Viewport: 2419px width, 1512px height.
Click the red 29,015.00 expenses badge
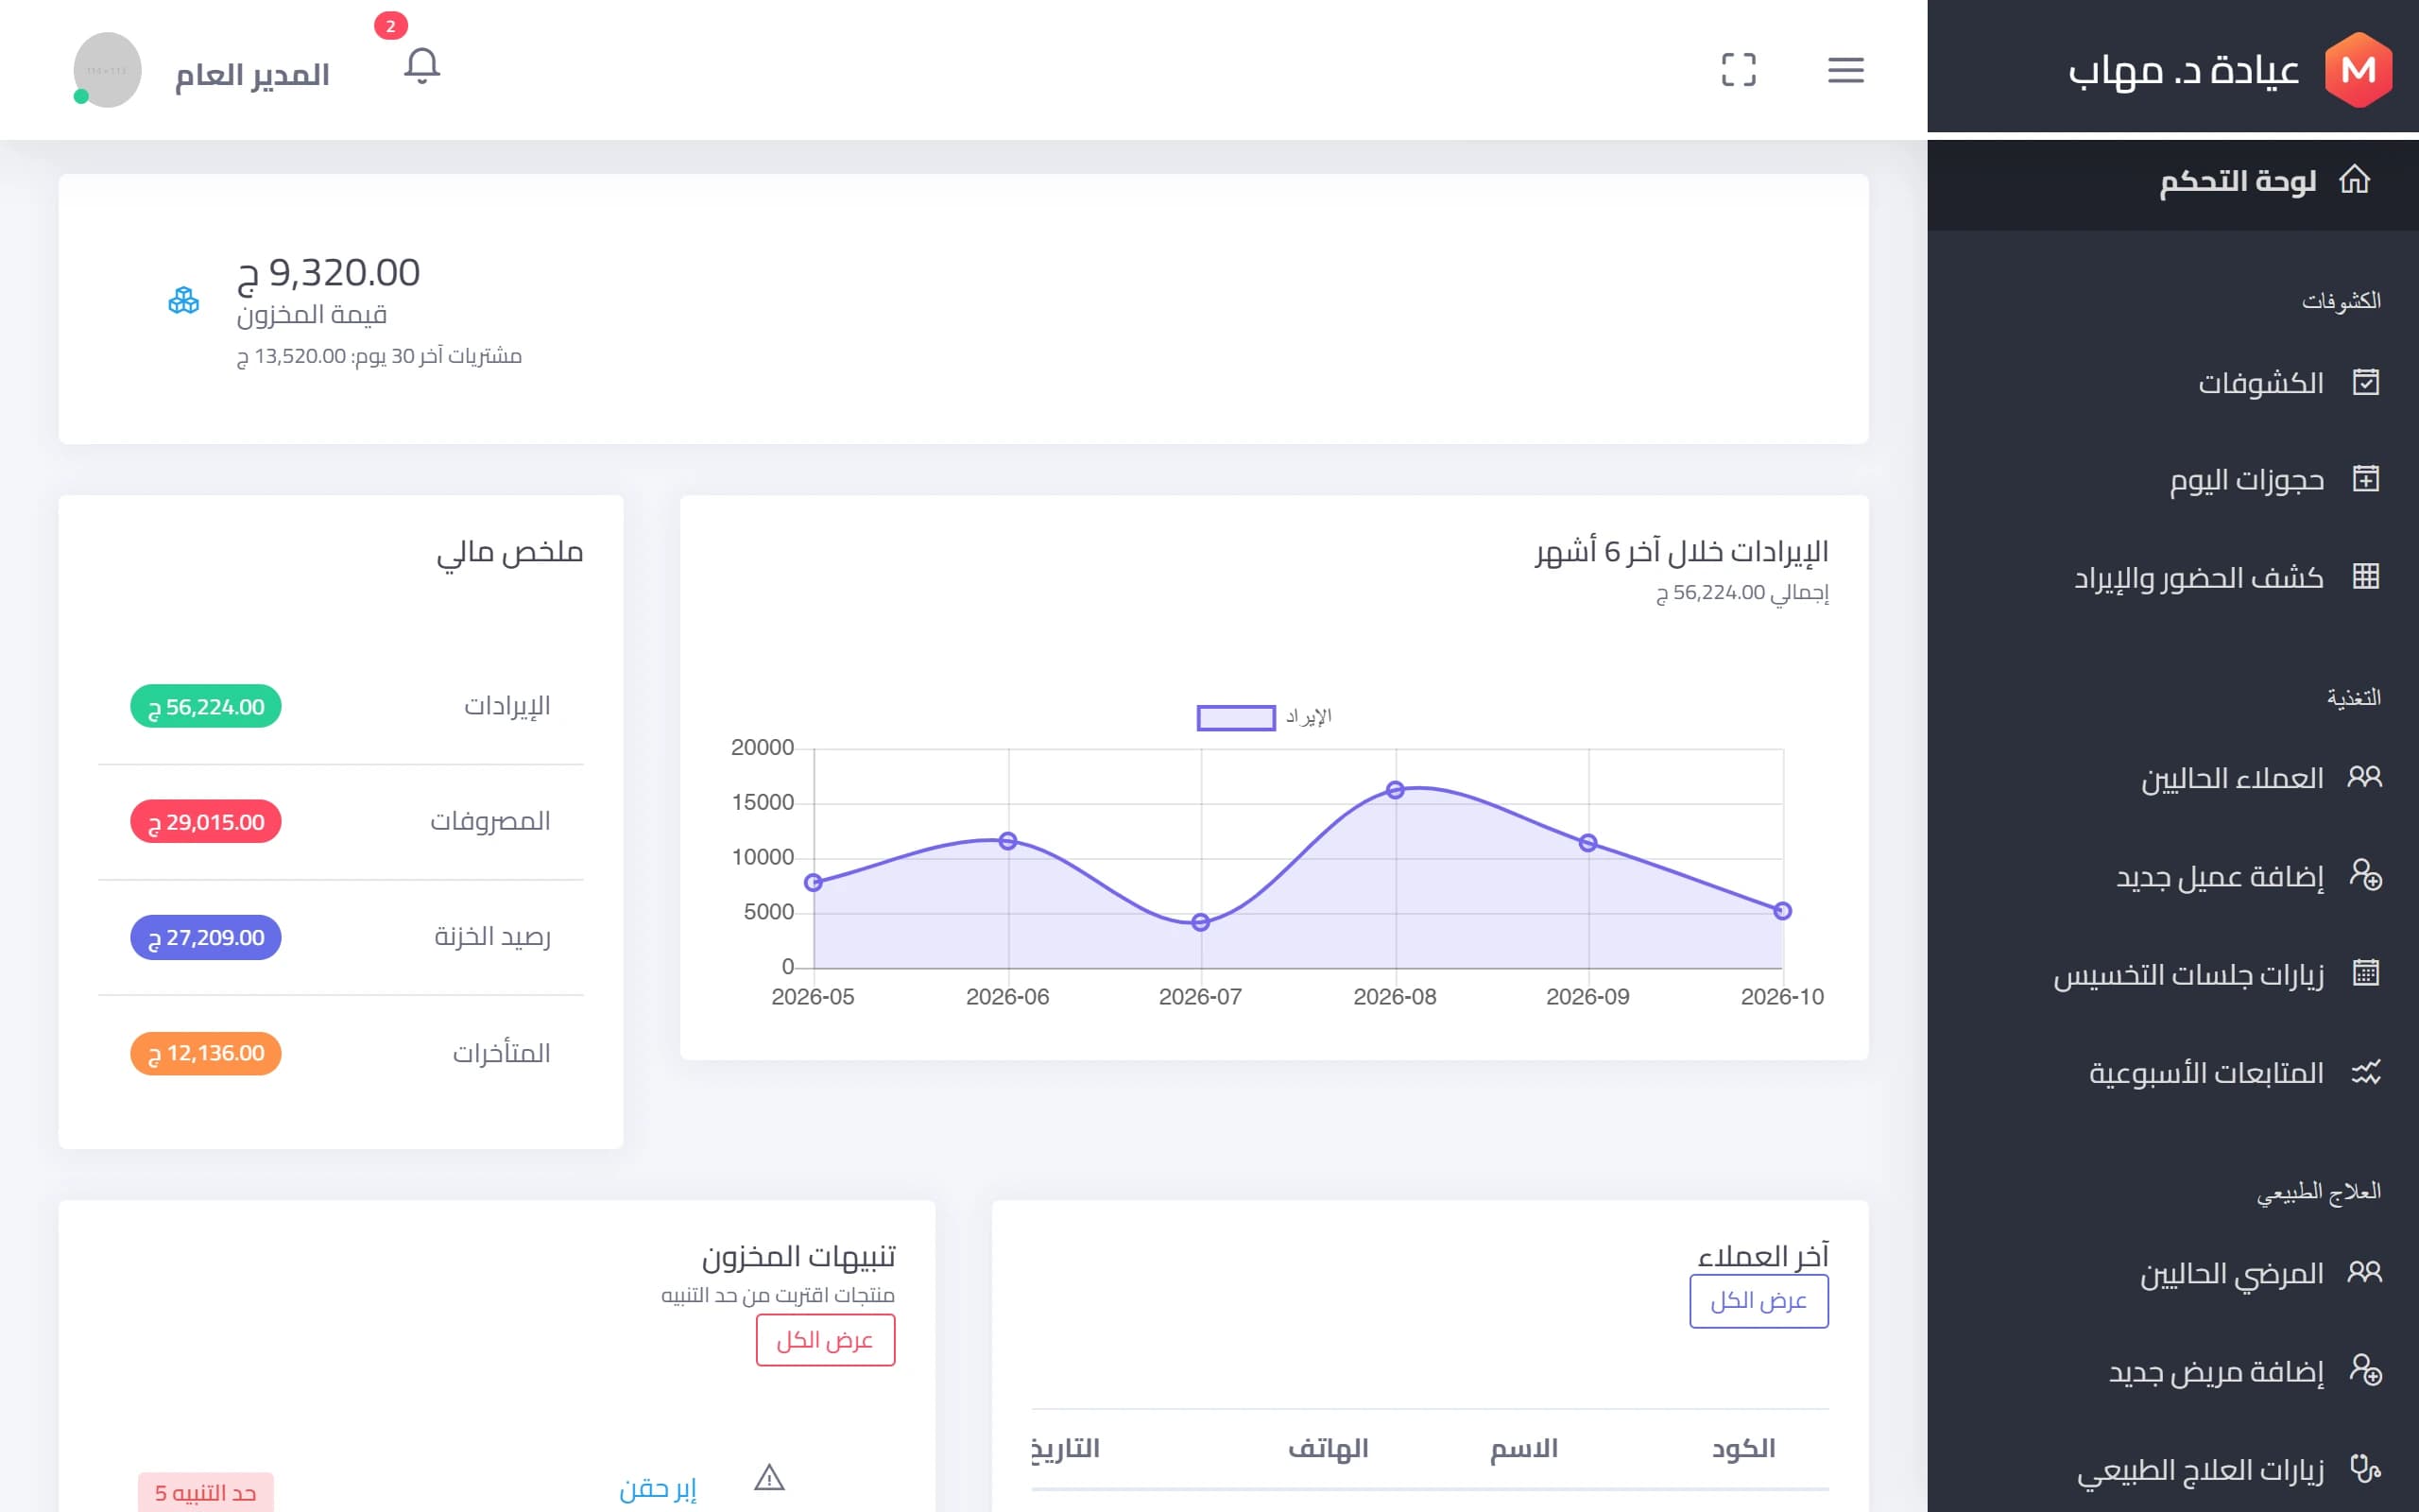click(206, 821)
